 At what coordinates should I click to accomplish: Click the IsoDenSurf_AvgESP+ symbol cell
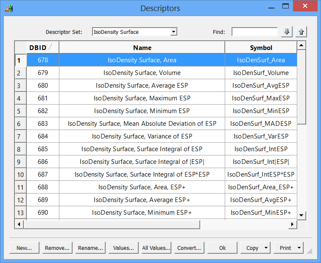coord(261,200)
